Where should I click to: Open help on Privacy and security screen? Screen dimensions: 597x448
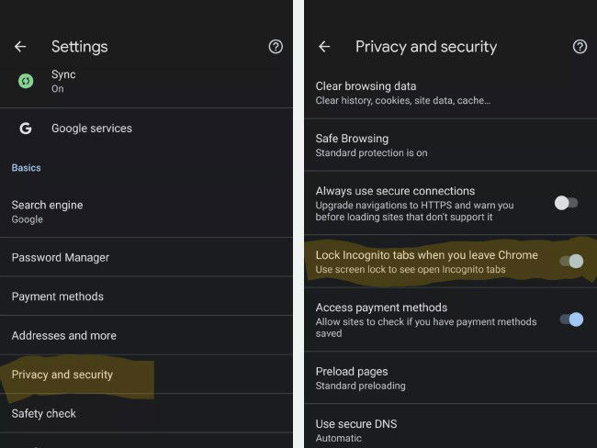click(580, 47)
